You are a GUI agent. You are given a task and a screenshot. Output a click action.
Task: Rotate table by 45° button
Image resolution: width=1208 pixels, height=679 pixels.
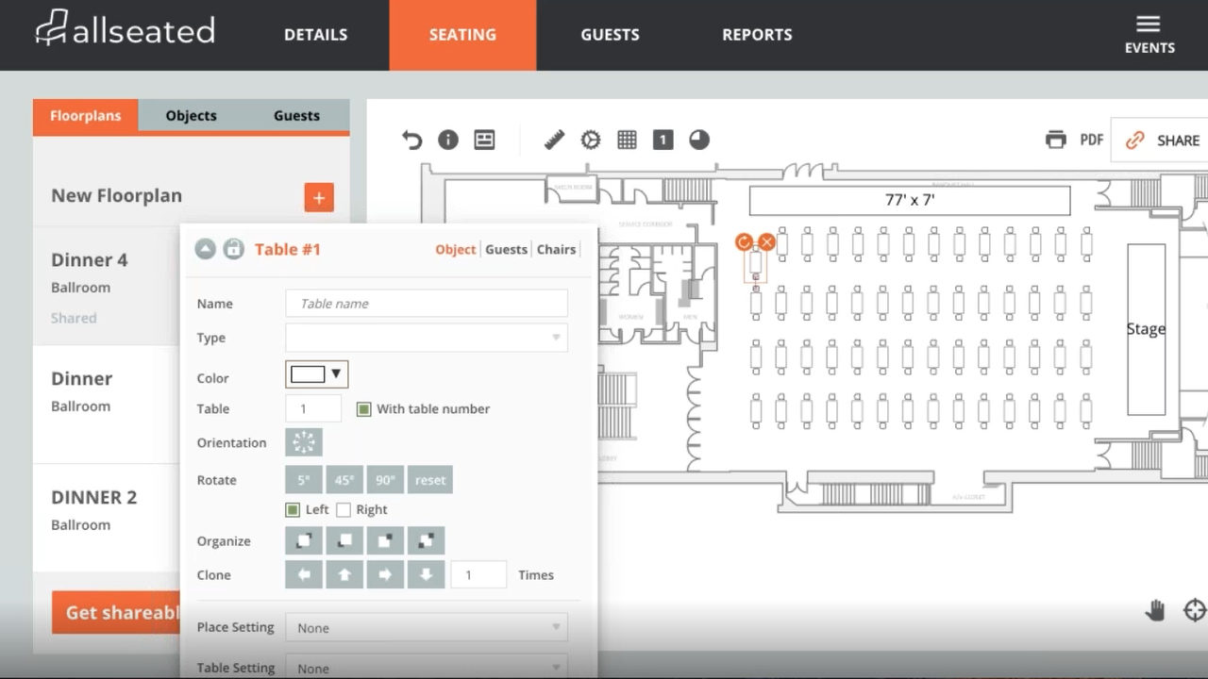pyautogui.click(x=344, y=480)
